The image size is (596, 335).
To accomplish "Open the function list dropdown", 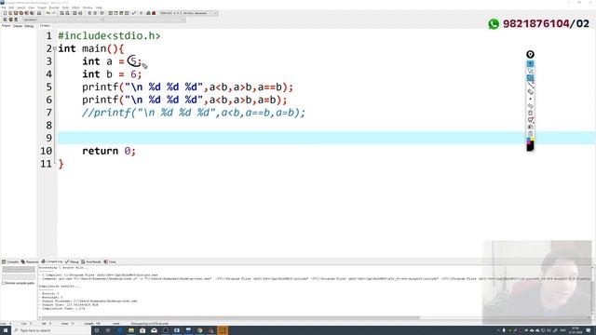I will tap(145, 20).
